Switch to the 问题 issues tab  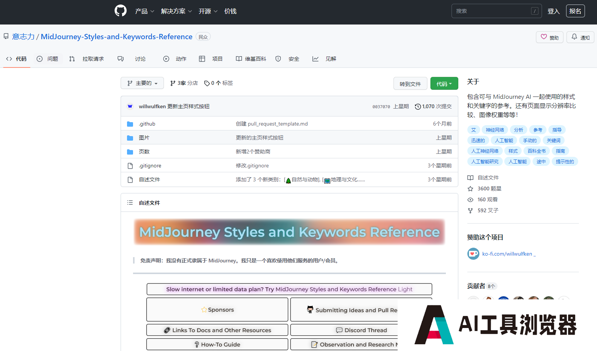pos(47,59)
